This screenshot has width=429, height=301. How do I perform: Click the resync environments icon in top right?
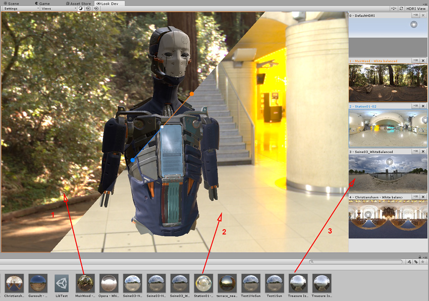click(x=402, y=9)
